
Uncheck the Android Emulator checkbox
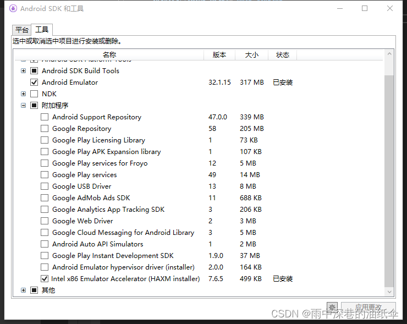34,83
